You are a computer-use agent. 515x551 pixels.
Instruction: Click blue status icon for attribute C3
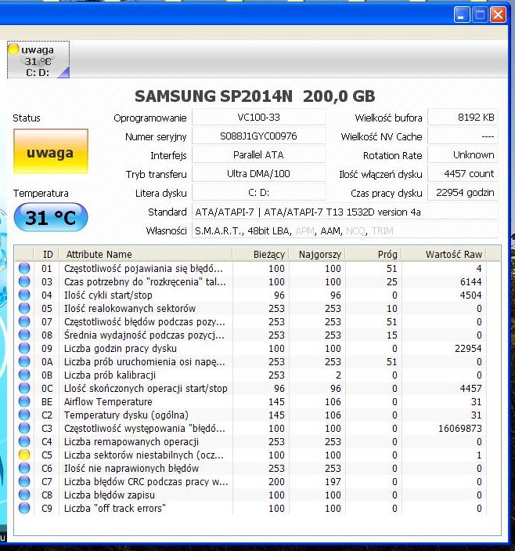point(24,429)
